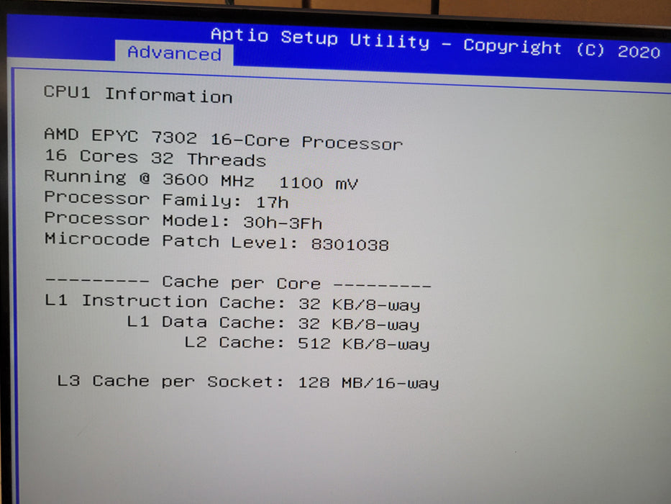Select the Processor Model: 30h-3Fh line
The image size is (671, 504).
[183, 221]
